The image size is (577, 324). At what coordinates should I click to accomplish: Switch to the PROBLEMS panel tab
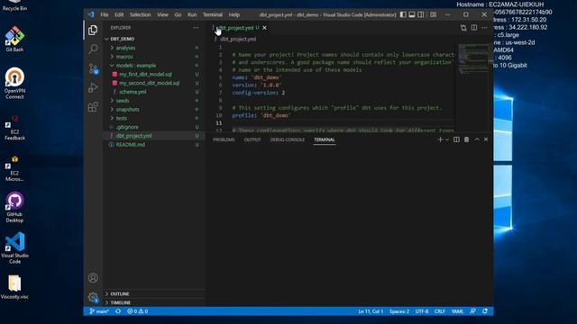224,139
